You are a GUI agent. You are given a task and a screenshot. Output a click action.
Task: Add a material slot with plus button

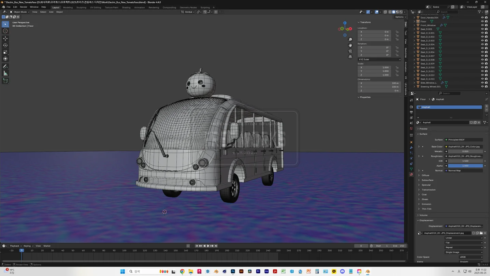point(486,107)
